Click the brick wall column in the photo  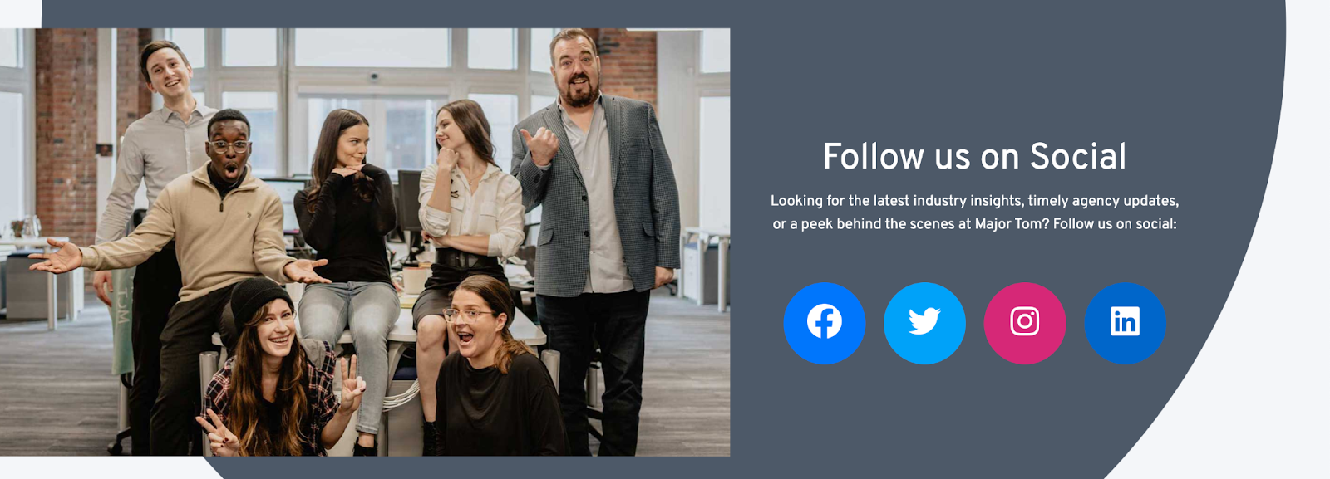click(66, 133)
